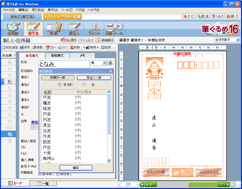The height and width of the screenshot is (189, 242).
Task: Save with the 保存 floppy icon
Action: tap(25, 47)
